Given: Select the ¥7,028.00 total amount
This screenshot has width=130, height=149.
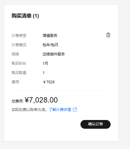Looking at the screenshot, I should click(41, 100).
